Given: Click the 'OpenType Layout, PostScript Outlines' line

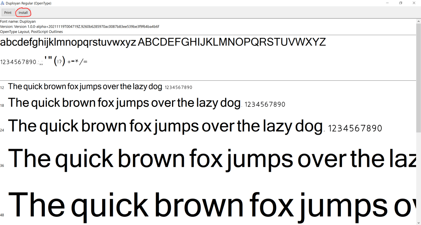Looking at the screenshot, I should pos(31,31).
